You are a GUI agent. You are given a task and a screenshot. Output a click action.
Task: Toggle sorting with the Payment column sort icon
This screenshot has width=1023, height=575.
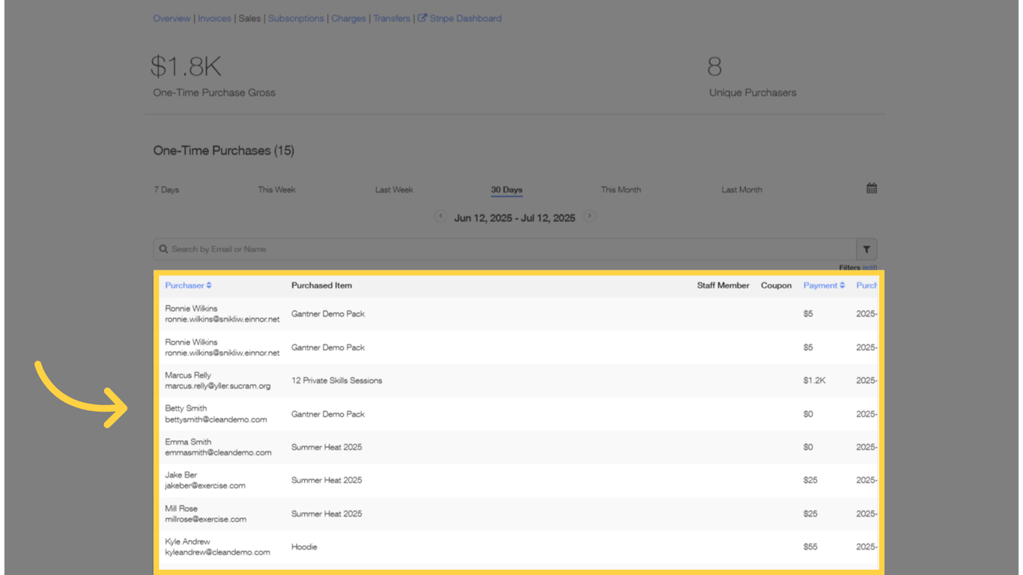point(842,285)
